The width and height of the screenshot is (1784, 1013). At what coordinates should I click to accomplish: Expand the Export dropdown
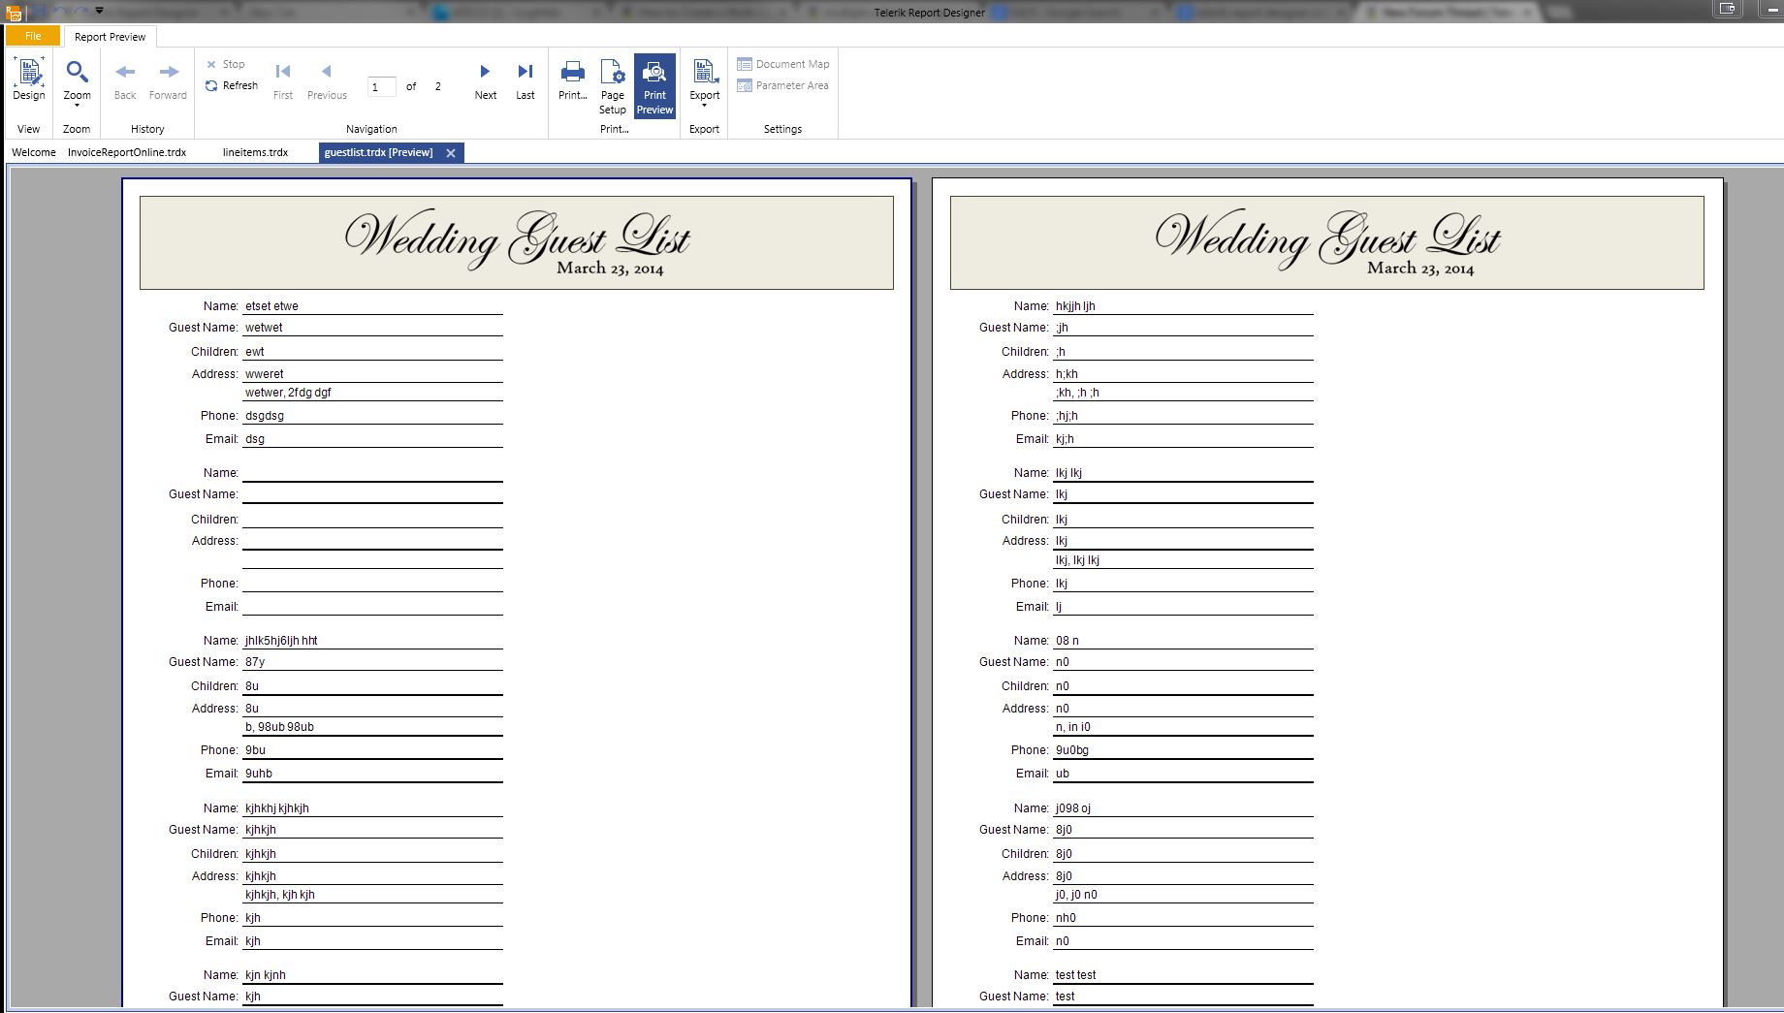[705, 83]
